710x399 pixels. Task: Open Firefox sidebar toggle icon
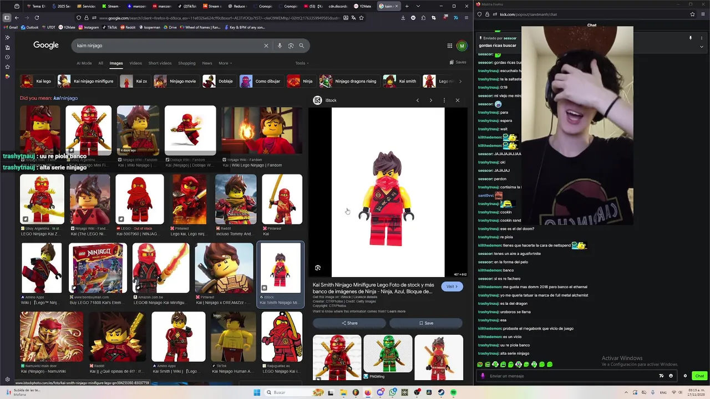(7, 18)
